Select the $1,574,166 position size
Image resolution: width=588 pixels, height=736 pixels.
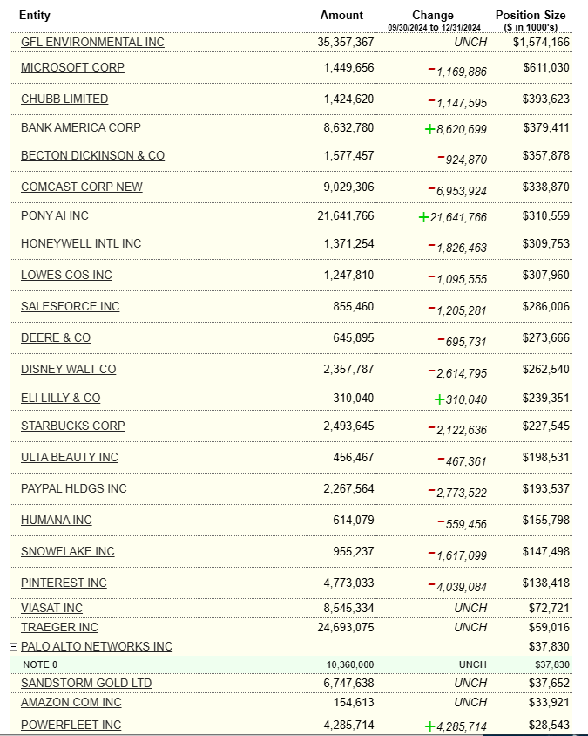pyautogui.click(x=541, y=42)
